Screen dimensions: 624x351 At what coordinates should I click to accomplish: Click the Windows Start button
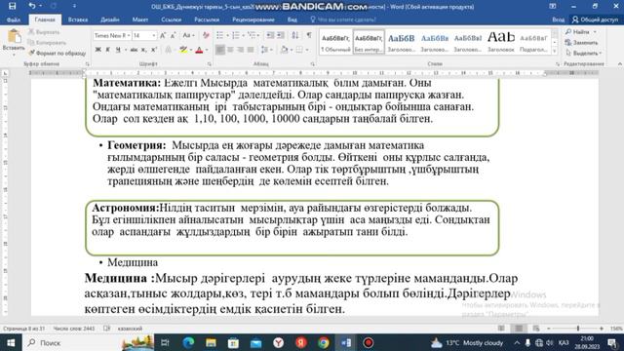pos(11,342)
